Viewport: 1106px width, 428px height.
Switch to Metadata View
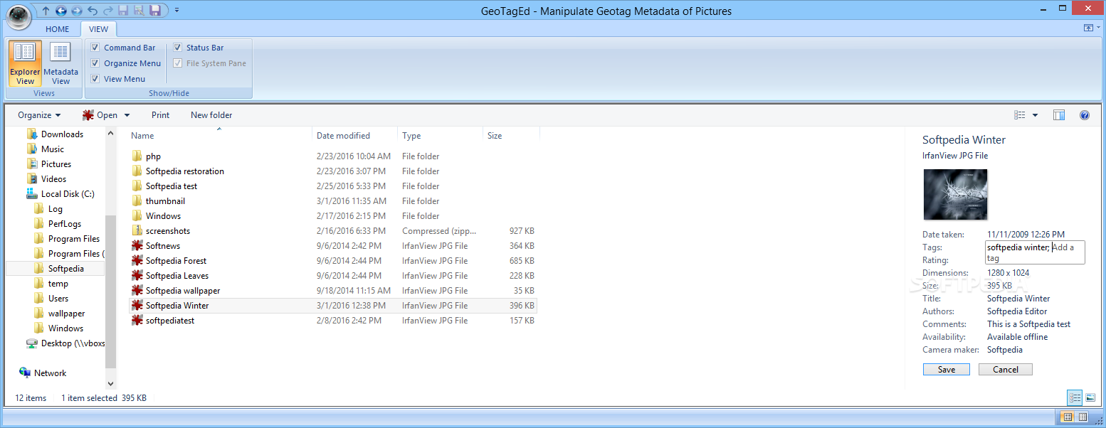click(60, 63)
